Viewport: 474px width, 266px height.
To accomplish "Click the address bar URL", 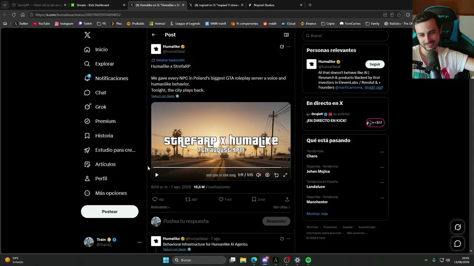I will (78, 15).
